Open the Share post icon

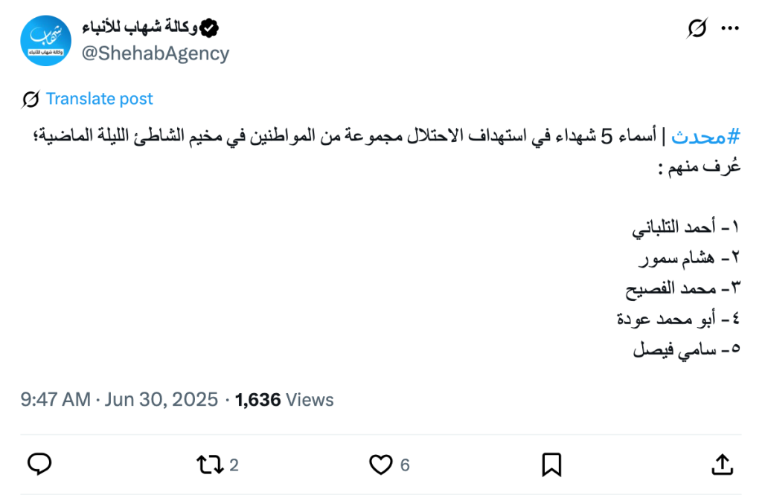(x=722, y=465)
